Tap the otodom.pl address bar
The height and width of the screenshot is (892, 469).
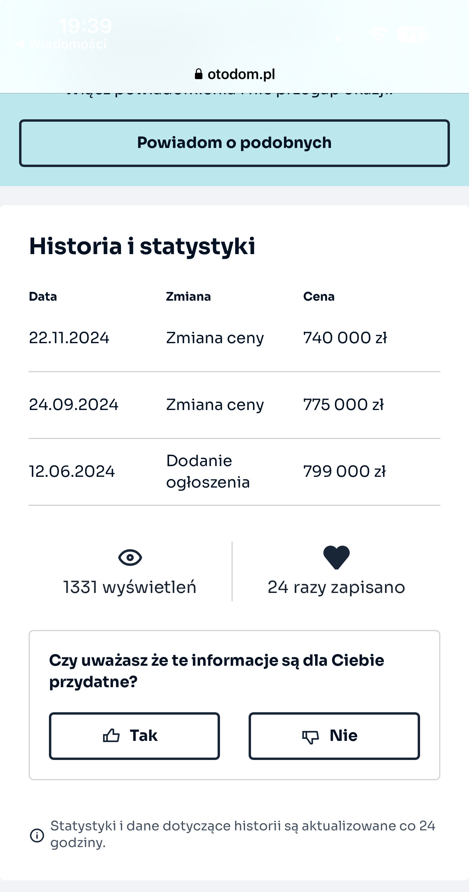[x=235, y=74]
